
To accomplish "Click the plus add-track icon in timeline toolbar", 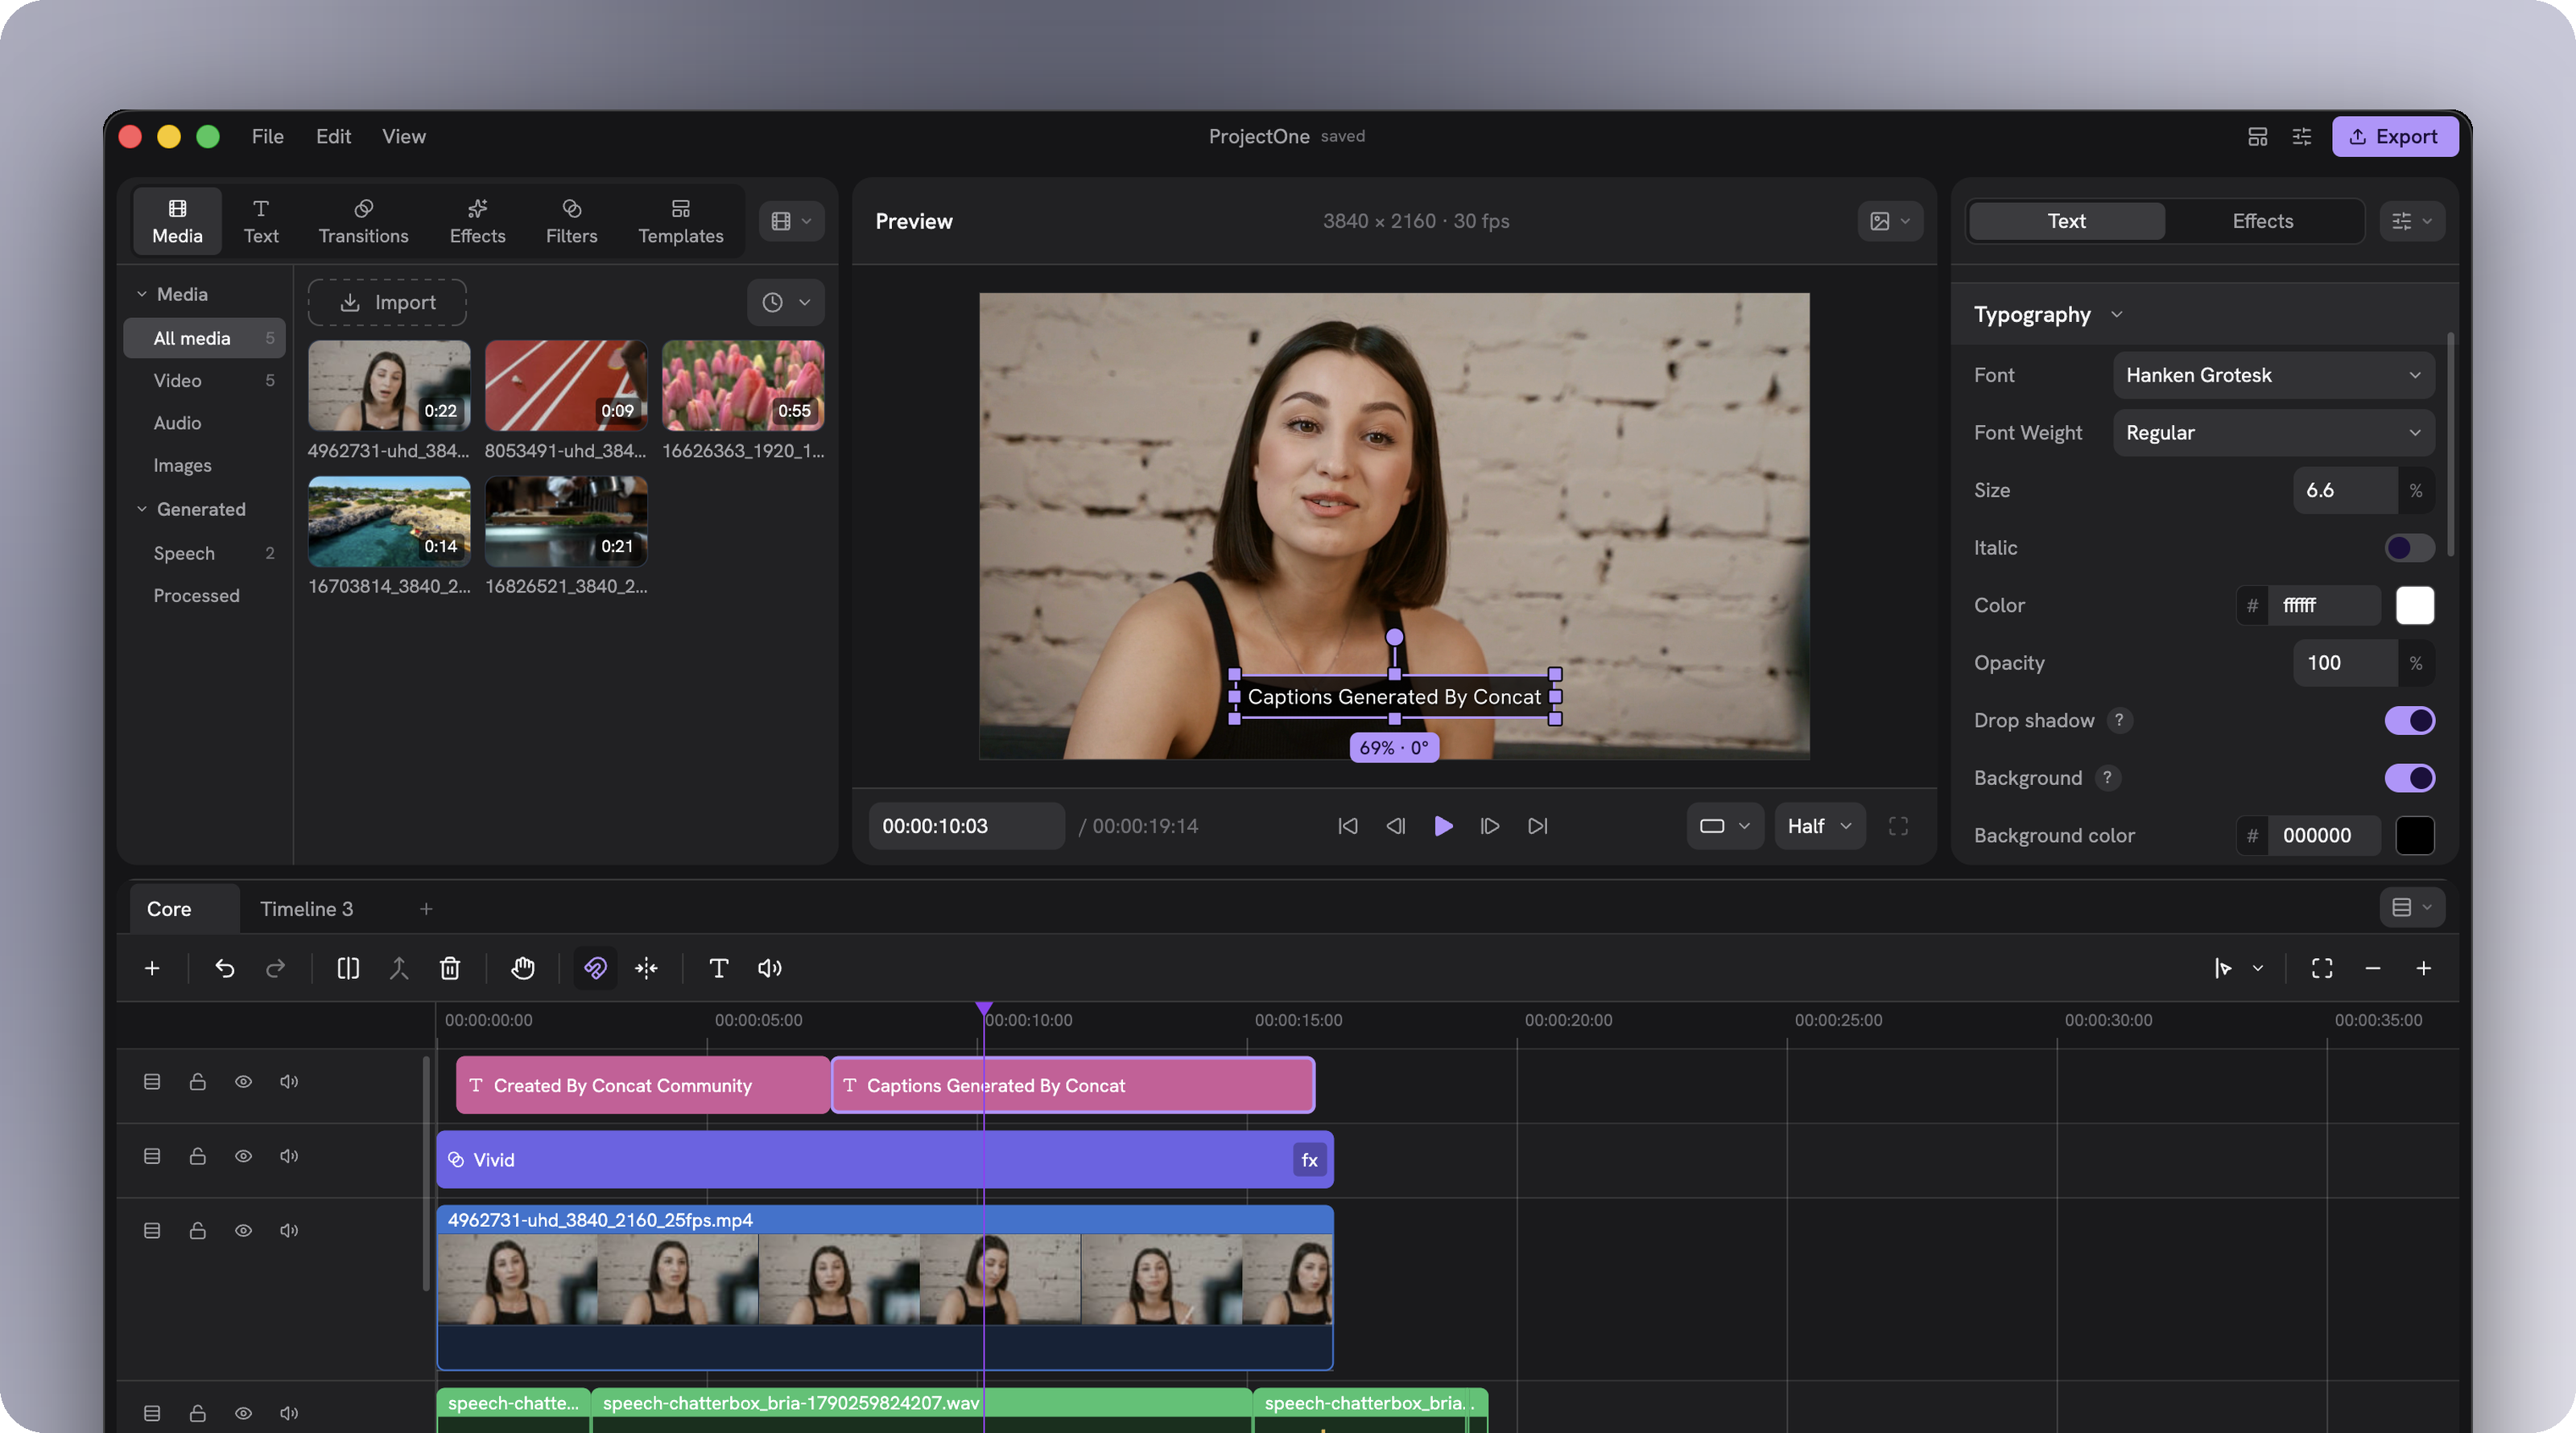I will [152, 968].
